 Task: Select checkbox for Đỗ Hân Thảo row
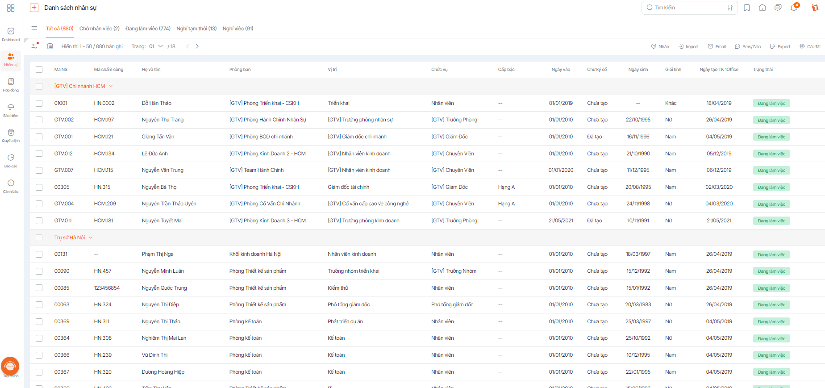pos(39,103)
